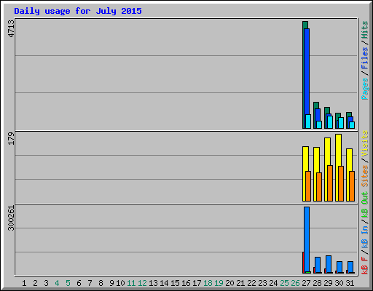Click the Hits legend label
This screenshot has height=291, width=373.
pyautogui.click(x=364, y=30)
